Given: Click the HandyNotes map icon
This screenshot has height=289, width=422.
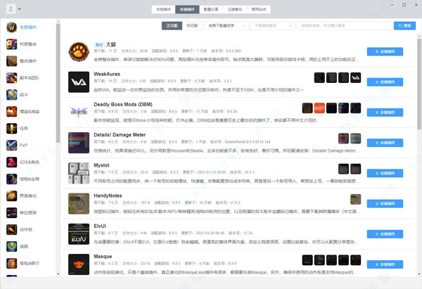Looking at the screenshot, I should 79,204.
